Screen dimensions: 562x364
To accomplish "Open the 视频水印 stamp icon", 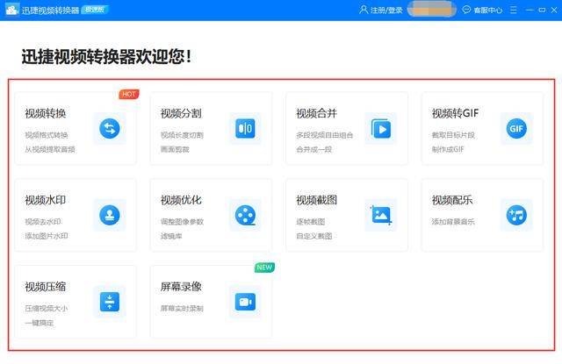I will pos(110,215).
